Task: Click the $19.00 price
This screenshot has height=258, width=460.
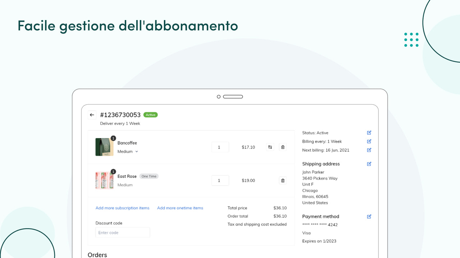Action: point(248,180)
